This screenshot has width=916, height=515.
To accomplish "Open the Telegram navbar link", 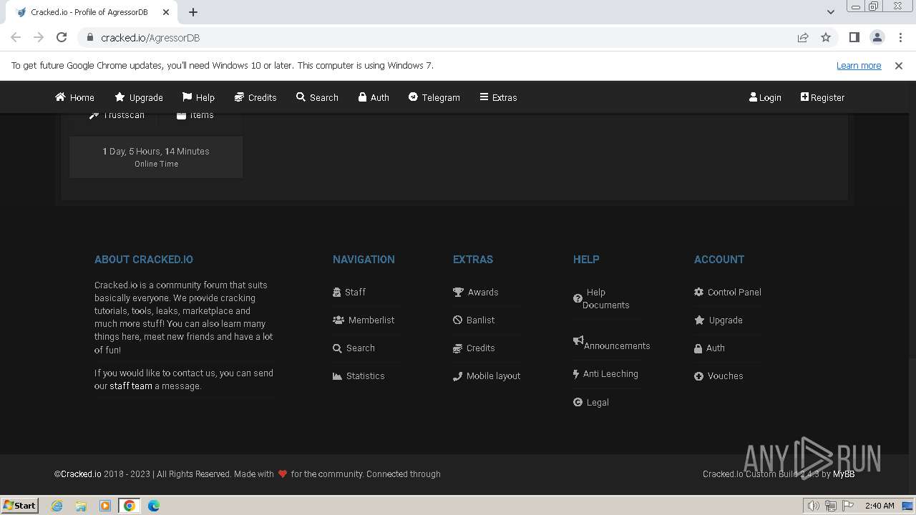I will point(434,97).
